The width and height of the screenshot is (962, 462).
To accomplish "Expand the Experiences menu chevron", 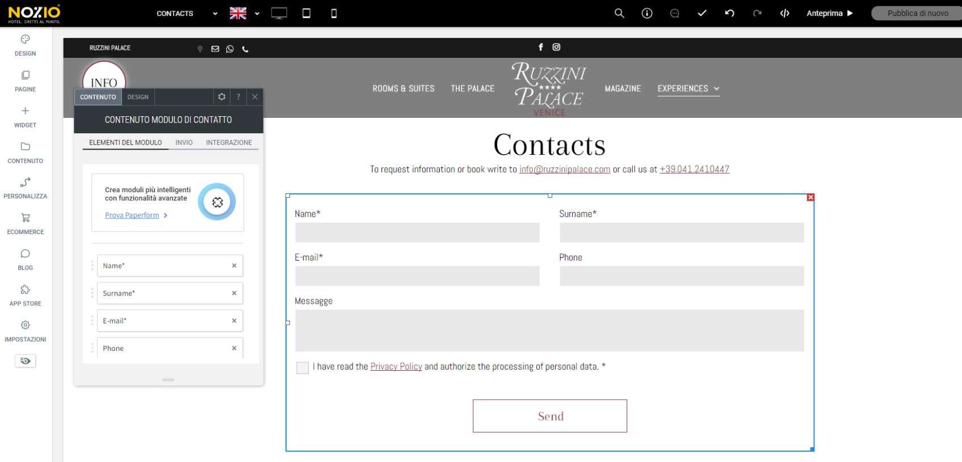I will click(717, 88).
